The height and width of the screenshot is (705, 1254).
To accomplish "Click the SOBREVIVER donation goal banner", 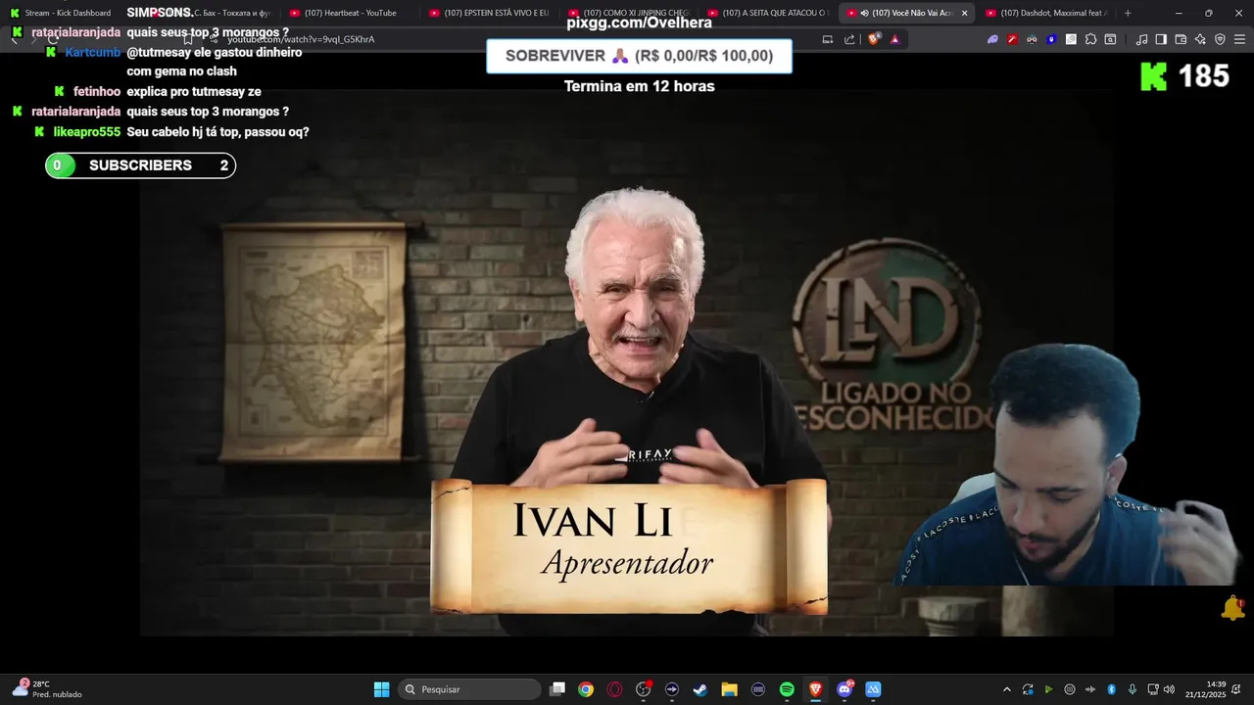I will 639,56.
